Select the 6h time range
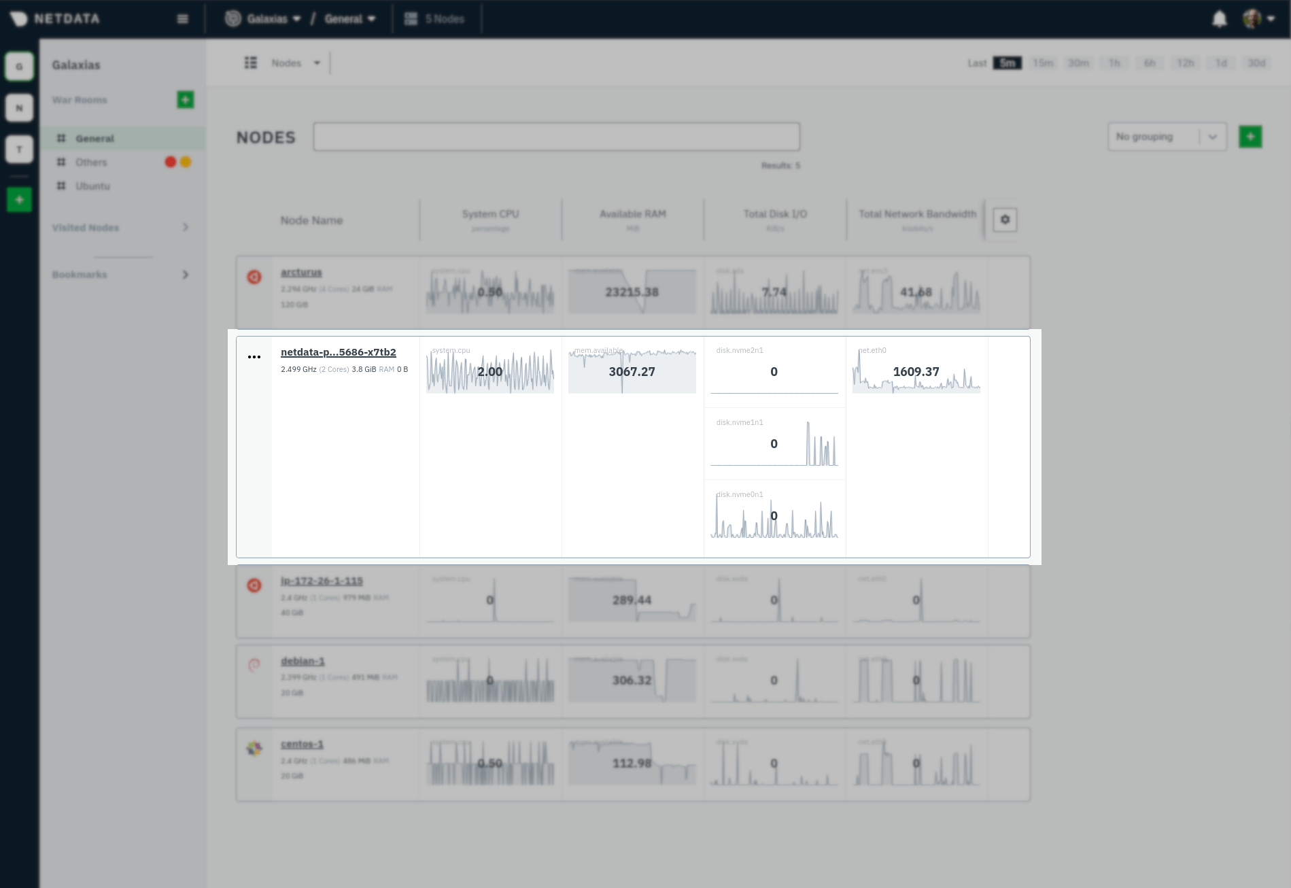1291x888 pixels. [1150, 63]
